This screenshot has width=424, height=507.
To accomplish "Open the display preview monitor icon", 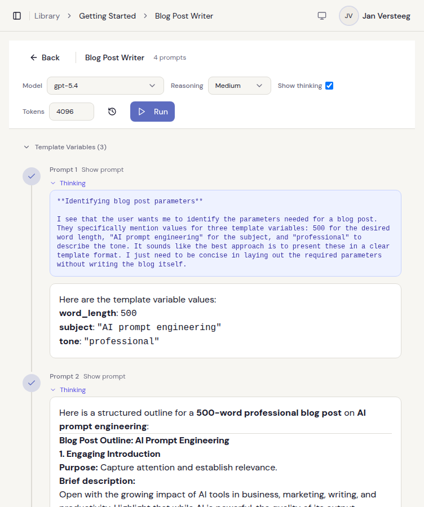I will click(x=321, y=16).
